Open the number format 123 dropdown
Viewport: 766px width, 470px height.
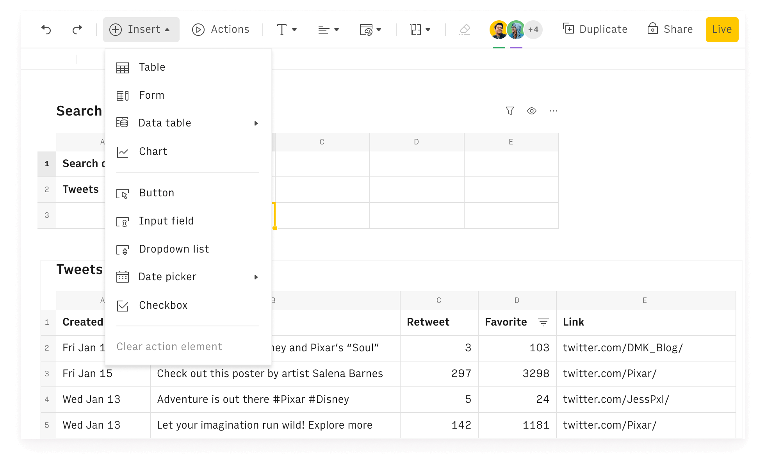coord(420,29)
